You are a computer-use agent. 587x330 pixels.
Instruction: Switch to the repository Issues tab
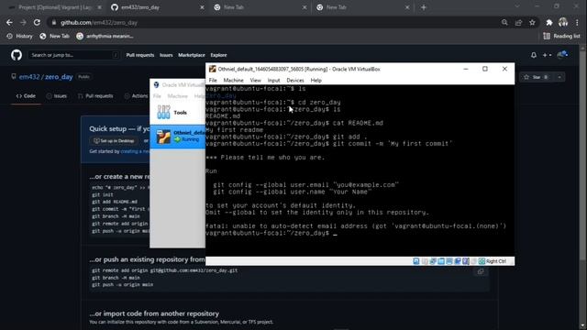[57, 96]
